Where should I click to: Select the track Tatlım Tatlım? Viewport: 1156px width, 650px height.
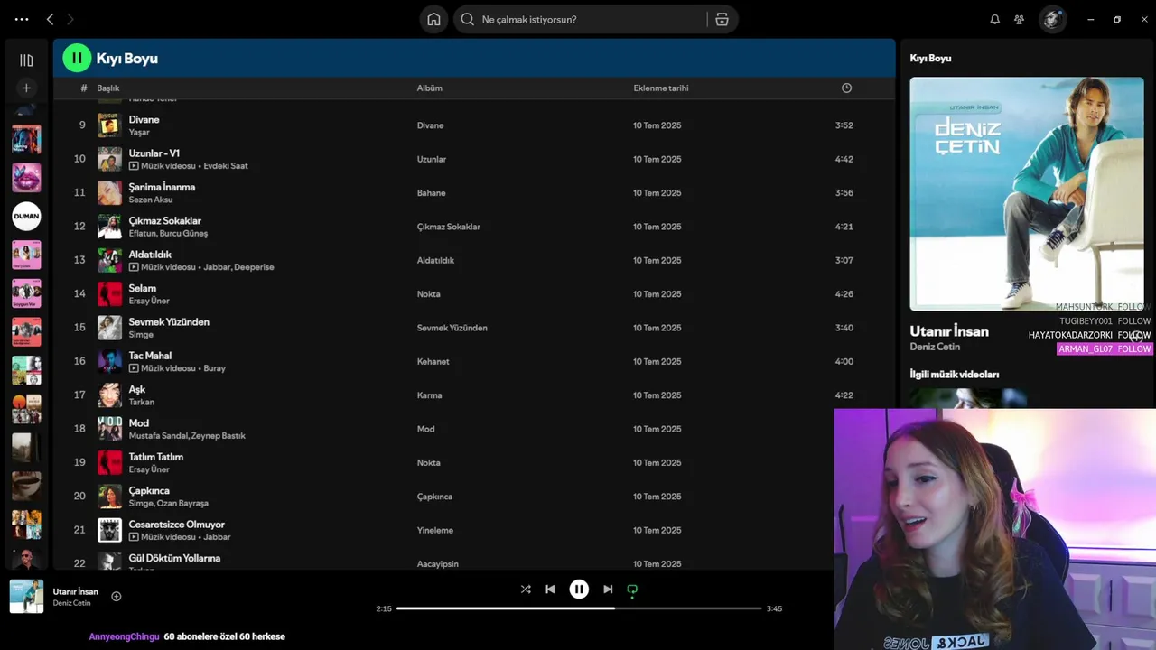pos(155,457)
